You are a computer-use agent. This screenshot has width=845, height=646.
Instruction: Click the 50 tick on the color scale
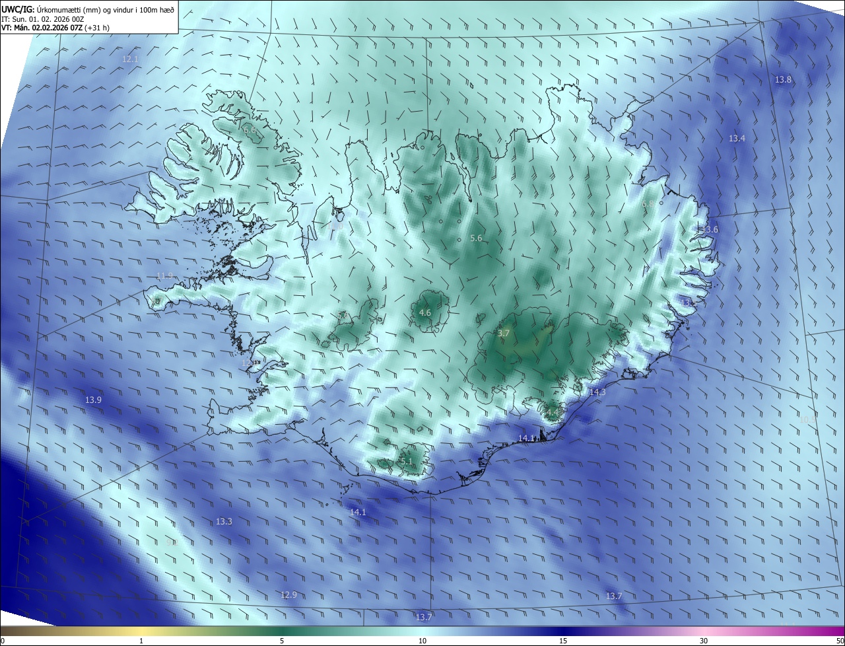pyautogui.click(x=840, y=641)
